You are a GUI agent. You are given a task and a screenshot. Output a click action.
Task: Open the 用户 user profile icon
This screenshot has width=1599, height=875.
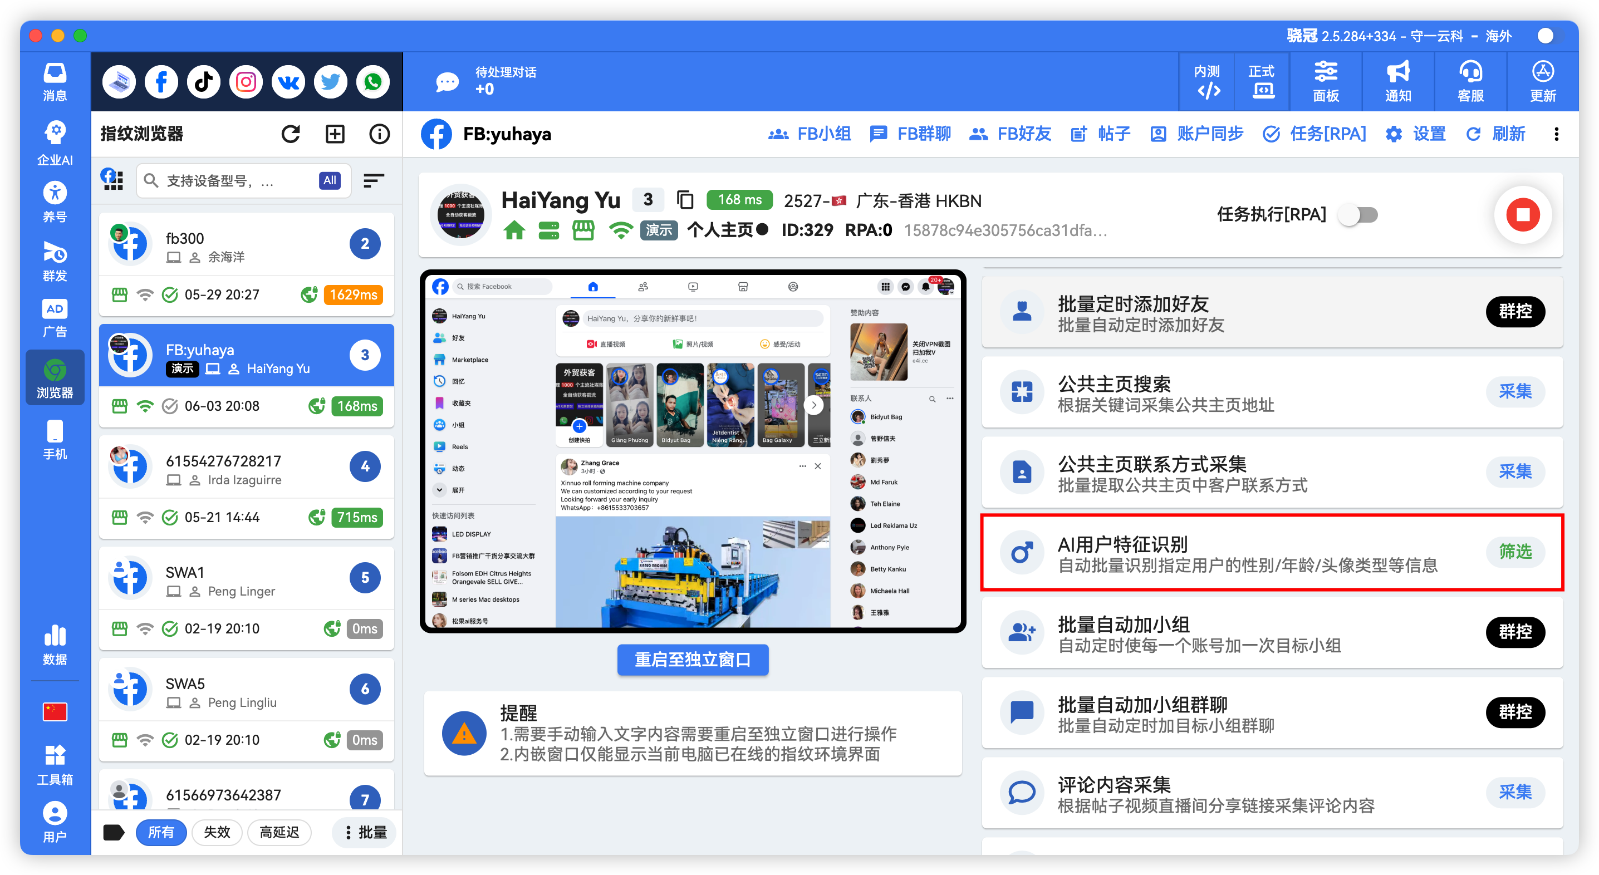pyautogui.click(x=55, y=822)
